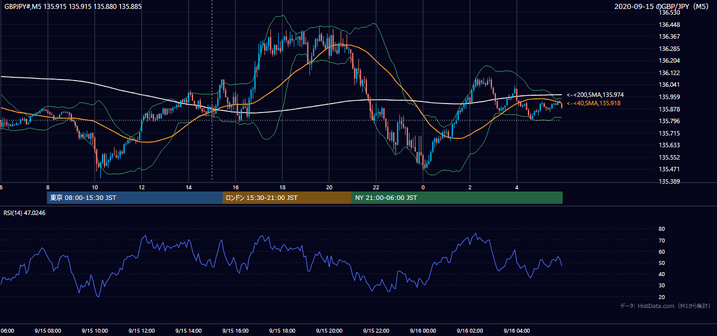Click price axis value 136.204
717x336 pixels.
[669, 60]
